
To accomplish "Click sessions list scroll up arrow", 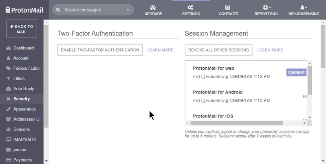I will (310, 63).
